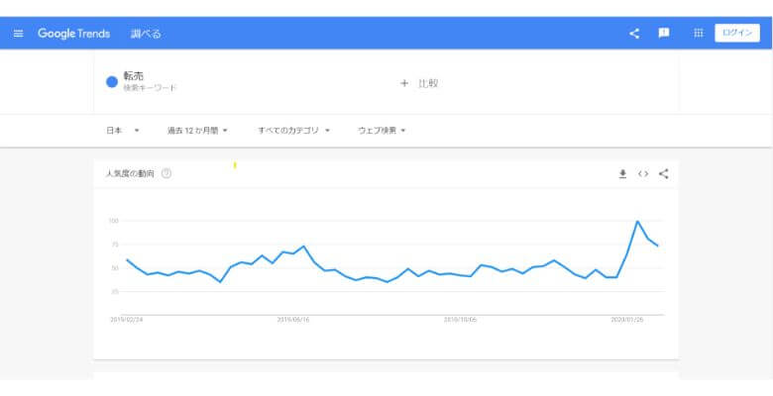The width and height of the screenshot is (773, 396).
Task: Open the 過去 12 か月間 time range dropdown
Action: (x=197, y=130)
